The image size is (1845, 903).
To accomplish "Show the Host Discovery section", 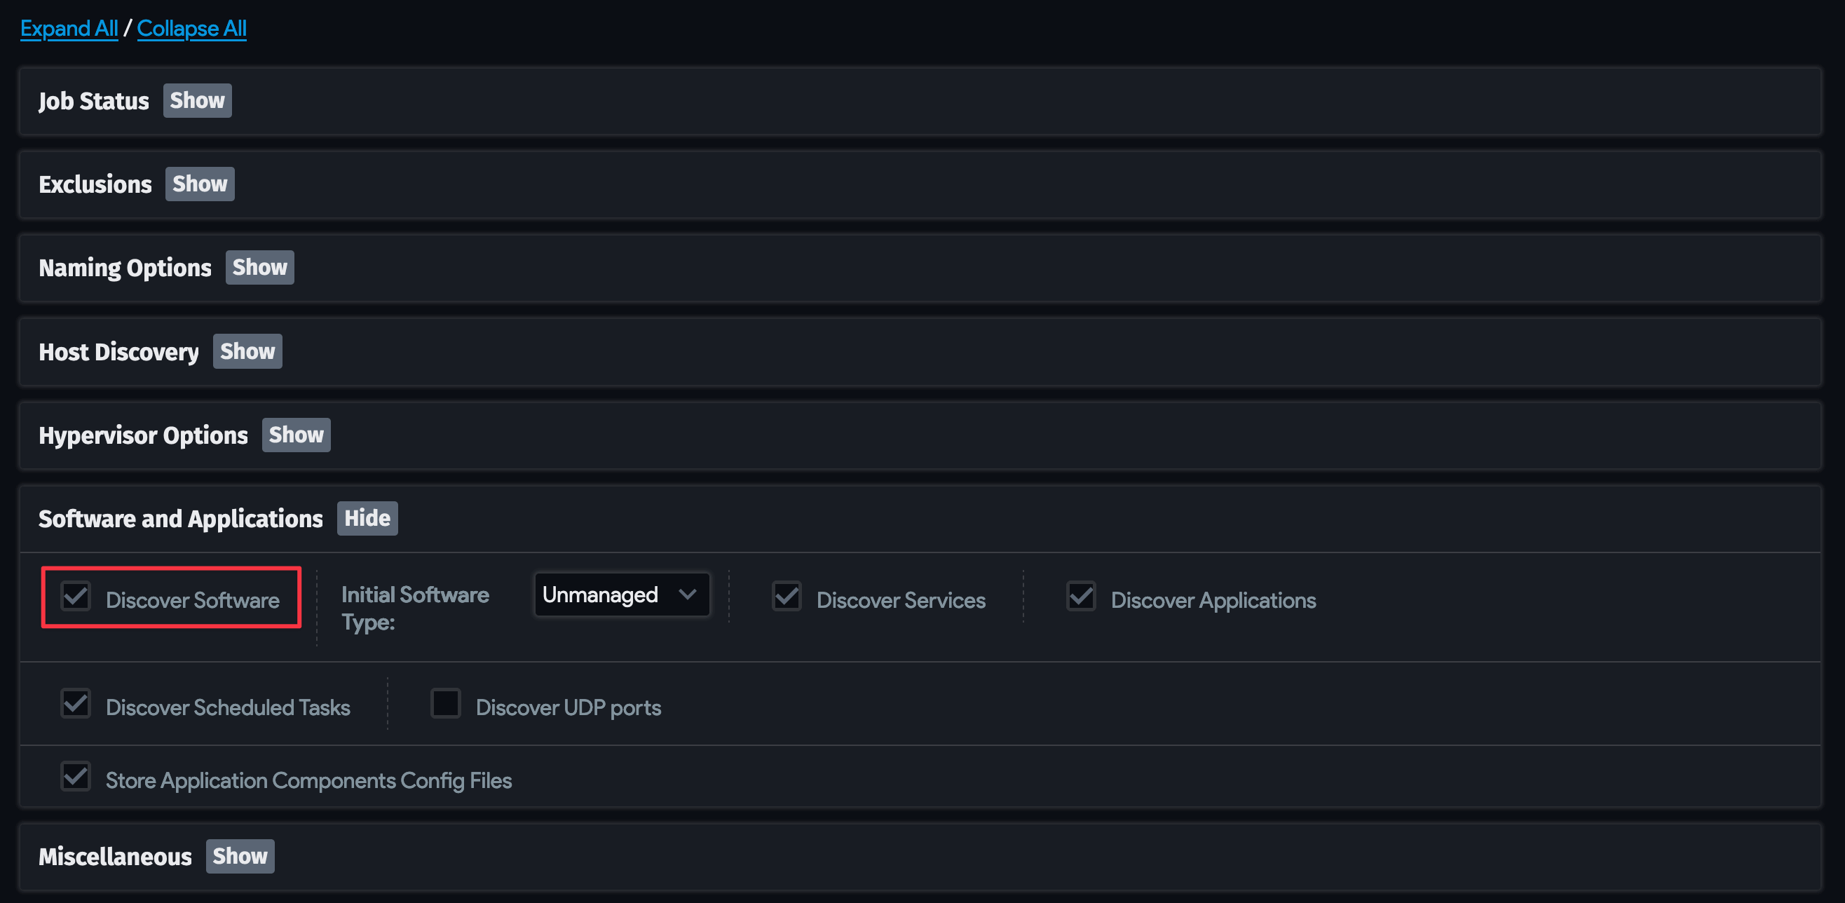I will [x=247, y=351].
